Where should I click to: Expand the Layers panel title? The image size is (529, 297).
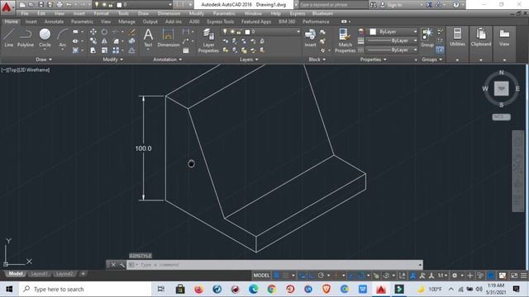pyautogui.click(x=249, y=59)
